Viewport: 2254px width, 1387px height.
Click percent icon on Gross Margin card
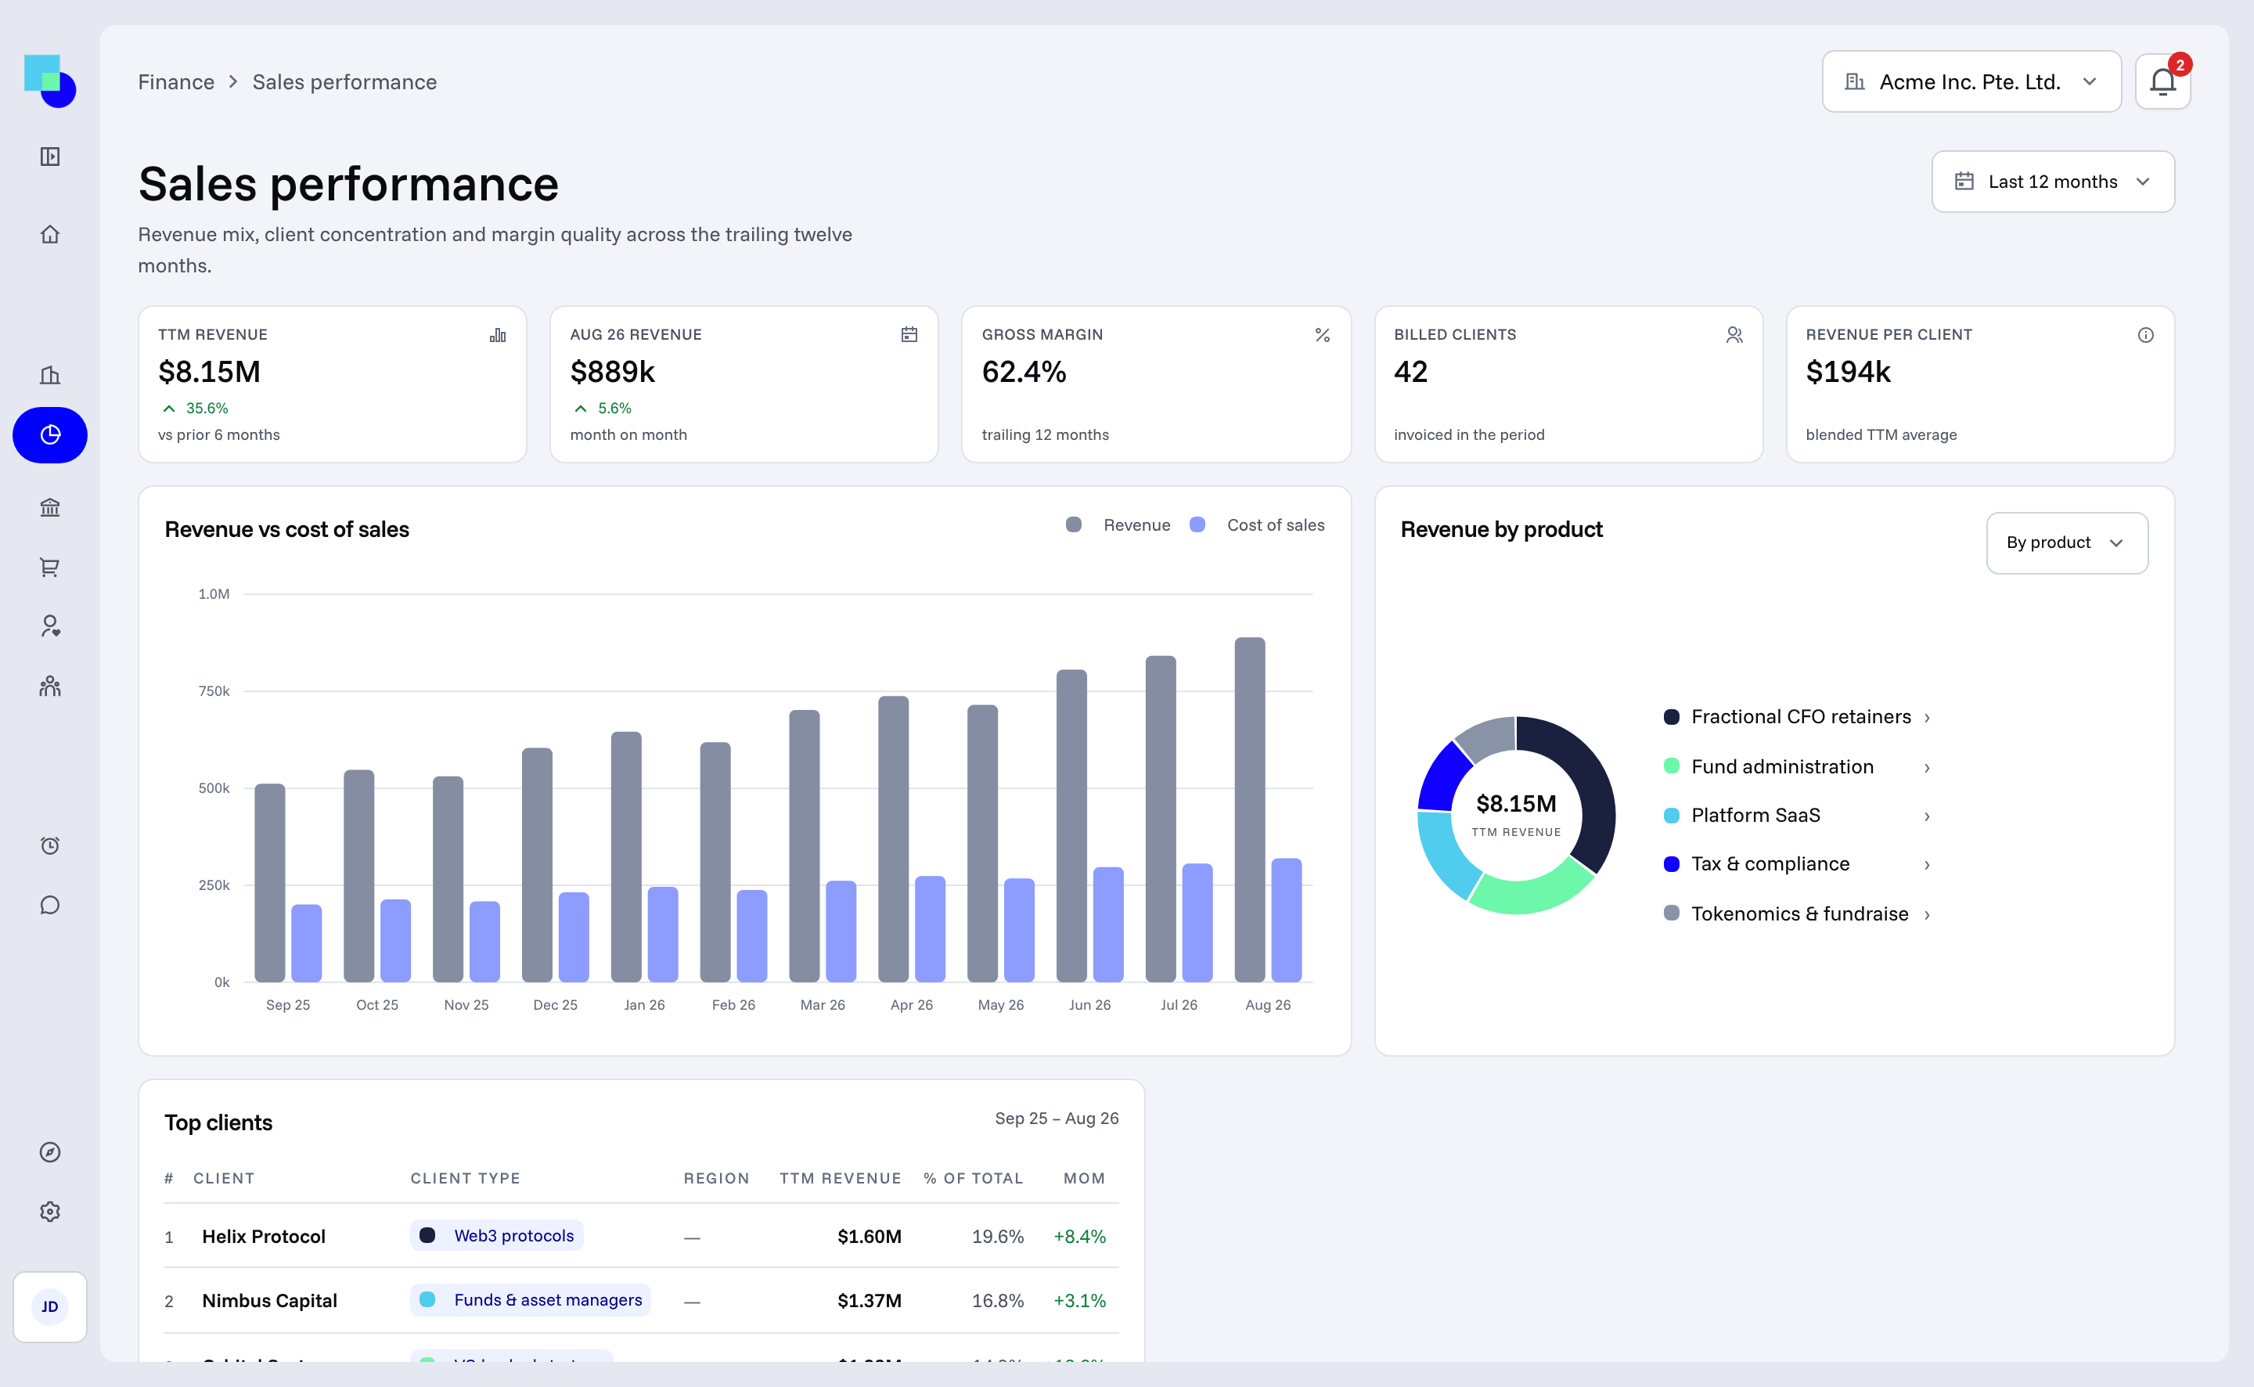coord(1323,335)
